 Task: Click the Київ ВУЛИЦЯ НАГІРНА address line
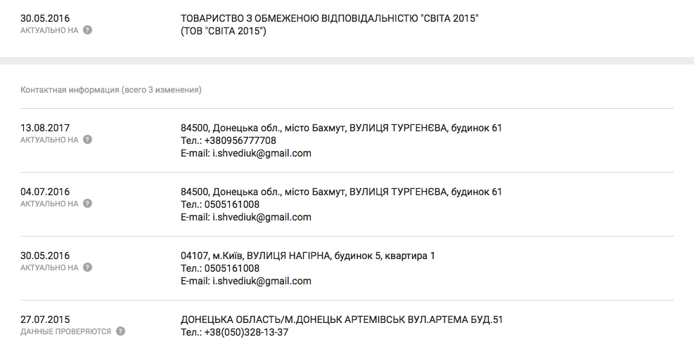point(307,256)
